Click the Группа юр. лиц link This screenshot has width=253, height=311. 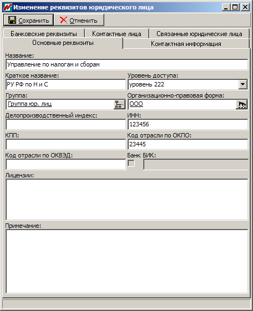pyautogui.click(x=29, y=104)
